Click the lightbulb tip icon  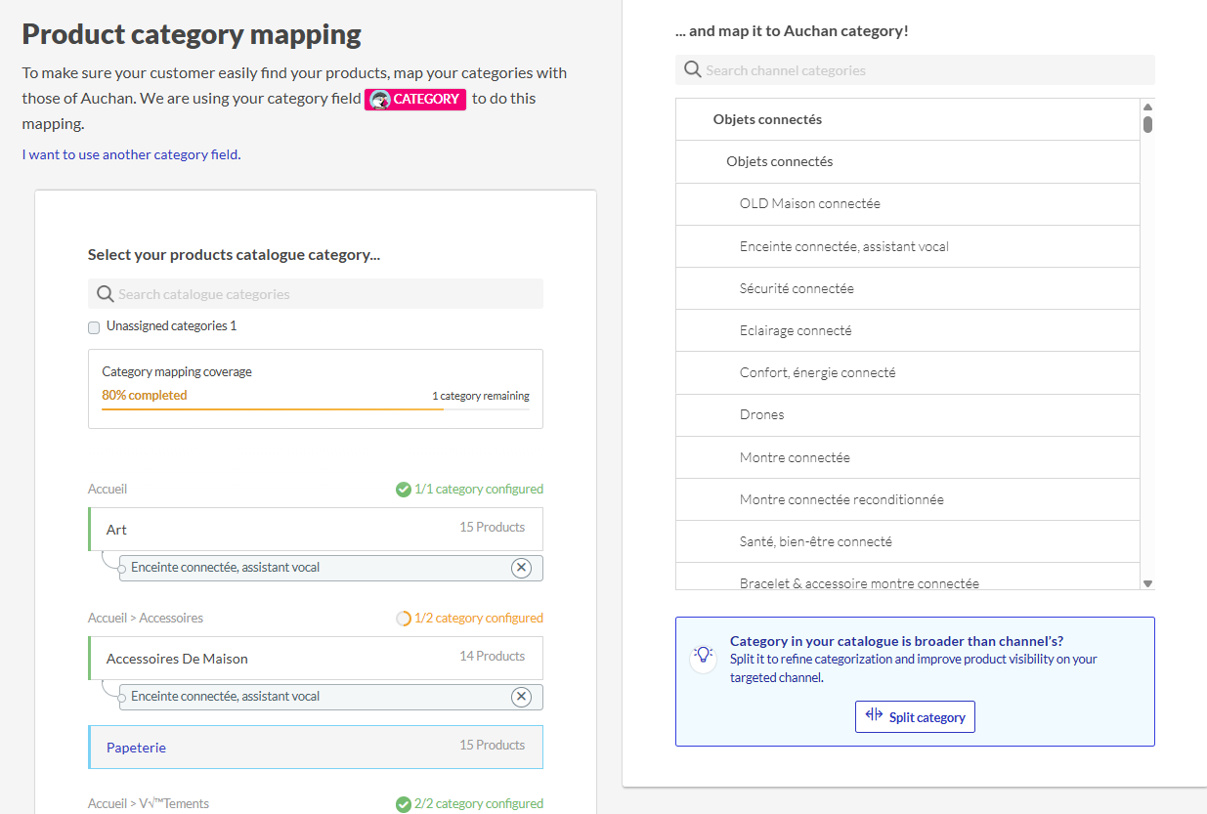point(702,656)
